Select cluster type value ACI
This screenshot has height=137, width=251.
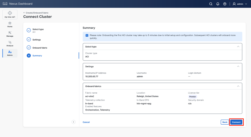click(x=87, y=57)
